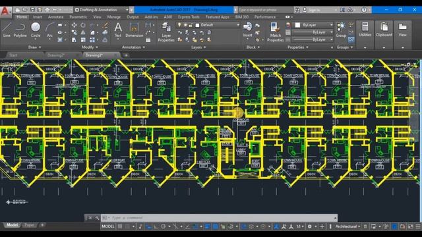Screen dimensions: 422x237
Task: Add a new drawing tab with plus
Action: pos(126,55)
